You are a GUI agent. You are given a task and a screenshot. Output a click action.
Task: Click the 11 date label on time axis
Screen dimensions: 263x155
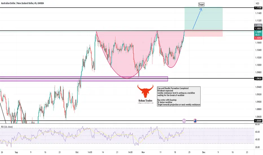point(160,152)
